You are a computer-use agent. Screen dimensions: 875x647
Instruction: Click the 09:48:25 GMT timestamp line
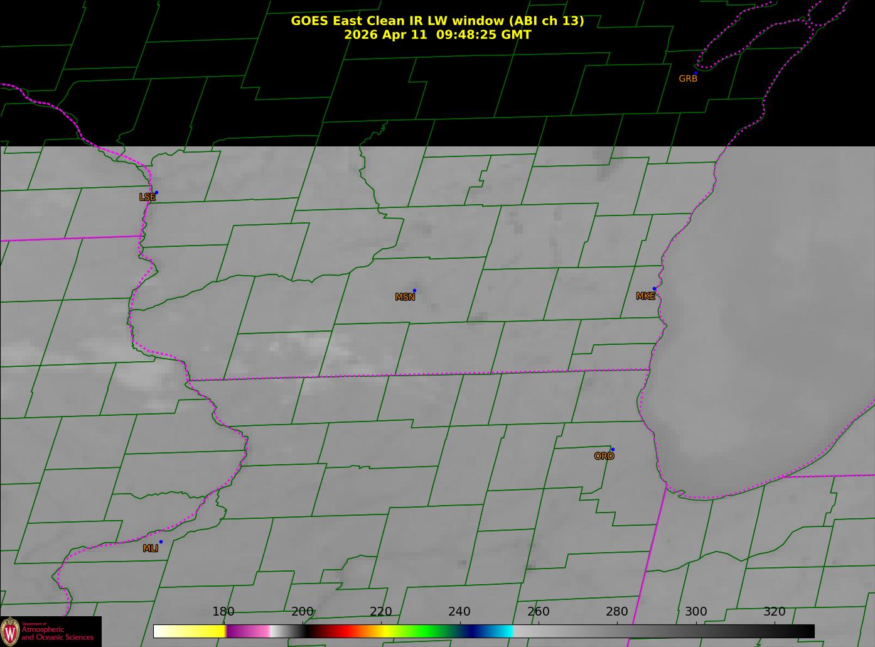pyautogui.click(x=437, y=35)
